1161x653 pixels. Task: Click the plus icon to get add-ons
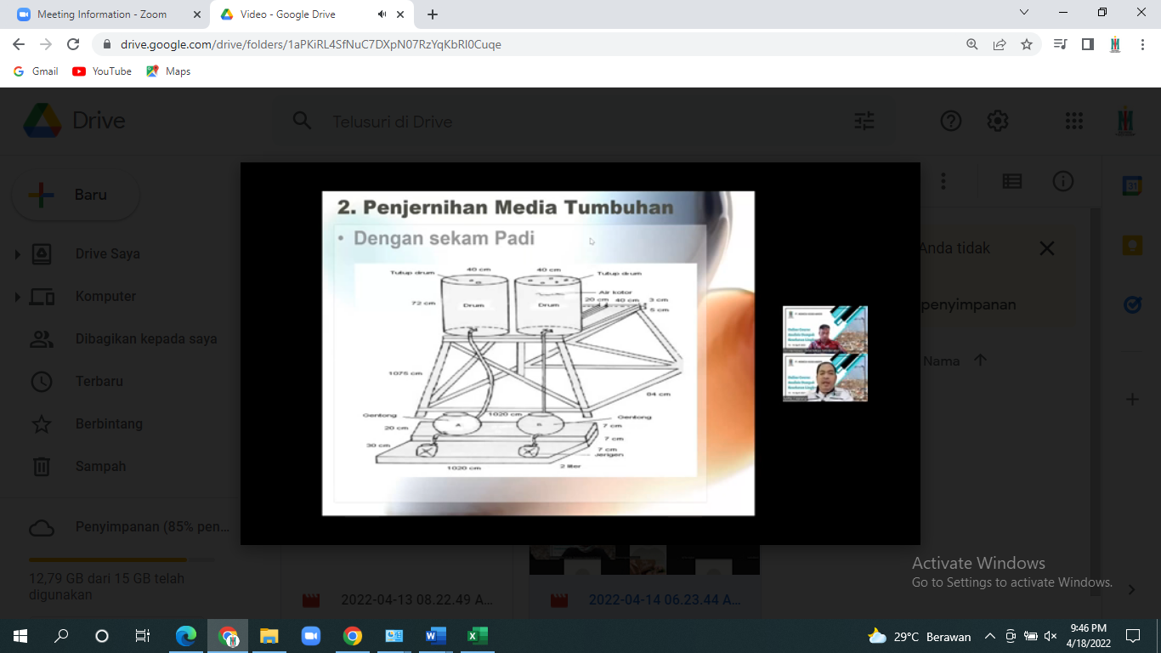pos(1132,399)
